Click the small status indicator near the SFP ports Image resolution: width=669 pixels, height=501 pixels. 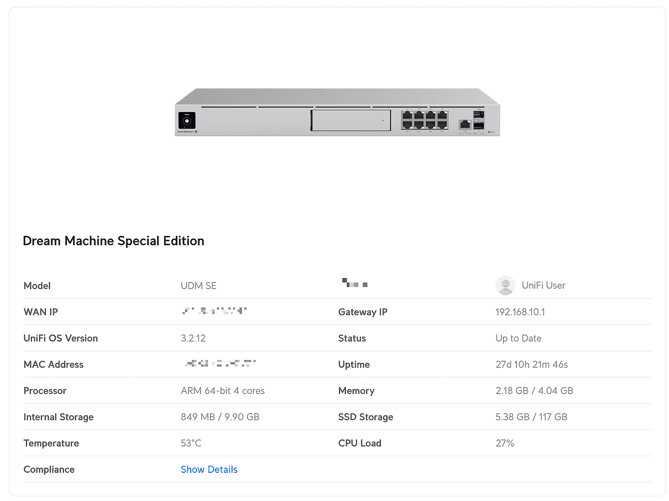coord(489,132)
